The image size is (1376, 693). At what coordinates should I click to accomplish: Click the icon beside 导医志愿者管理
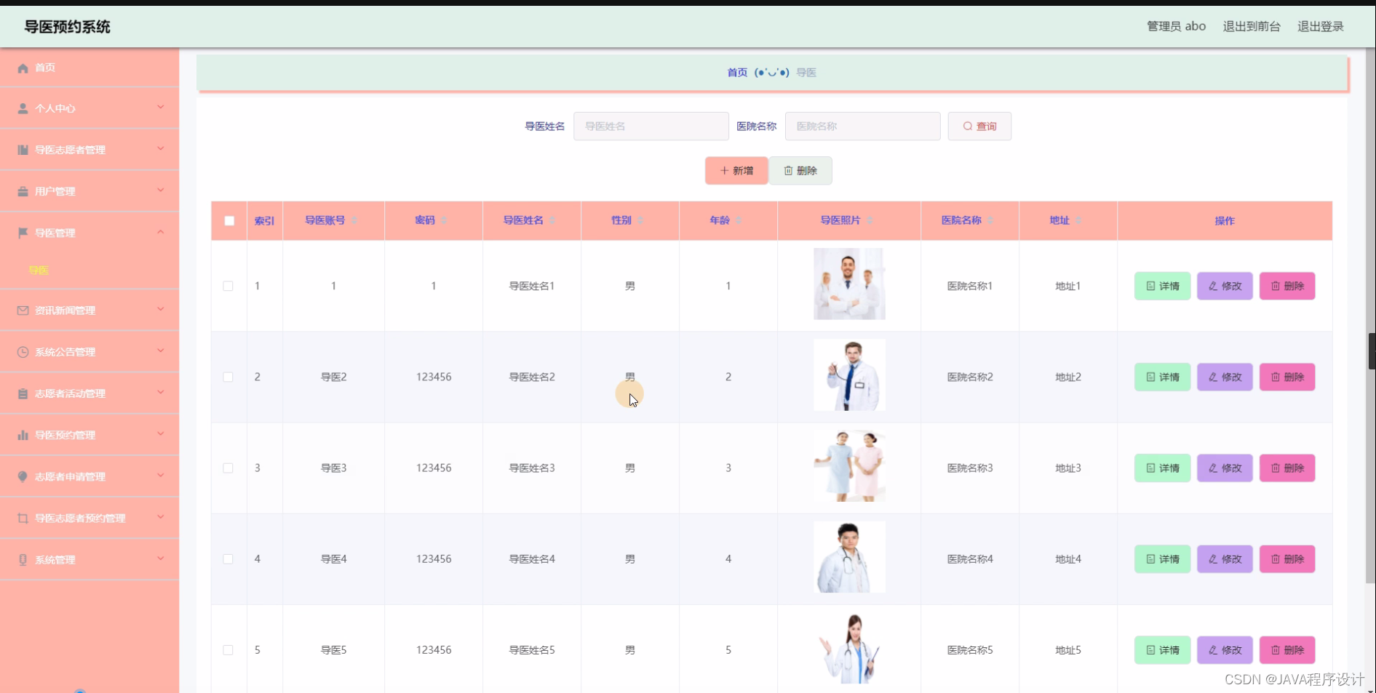click(x=23, y=150)
